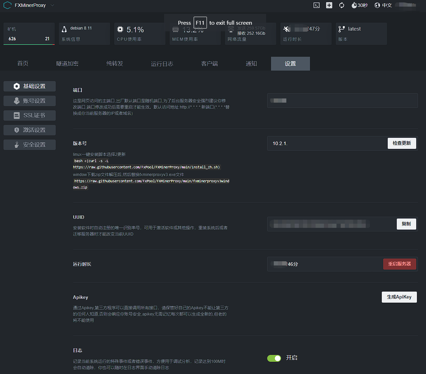Screen dimensions: 426x374
Task: Open 基础设置 in the sidebar
Action: coord(30,86)
